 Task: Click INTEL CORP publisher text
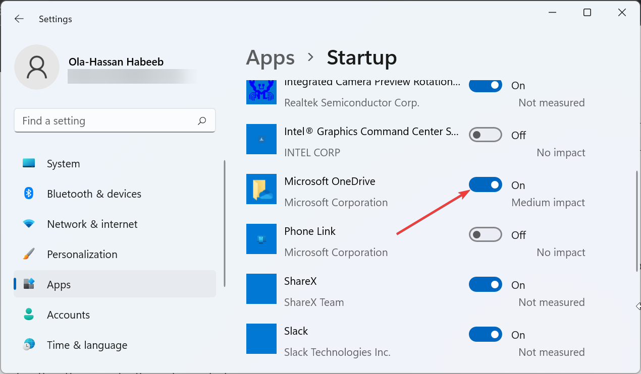312,153
